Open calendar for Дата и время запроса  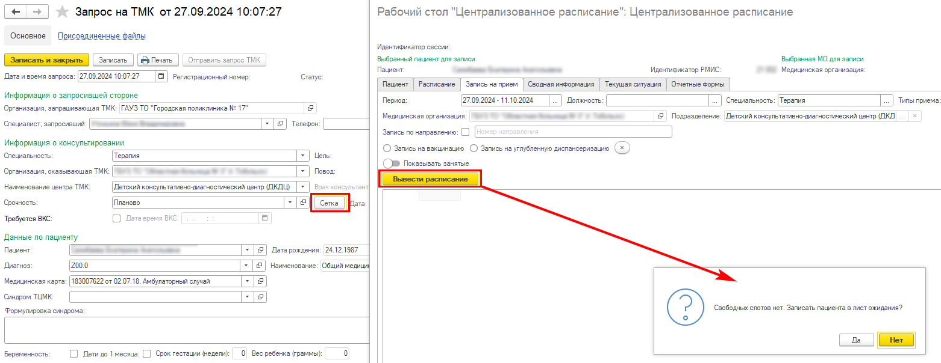point(161,76)
